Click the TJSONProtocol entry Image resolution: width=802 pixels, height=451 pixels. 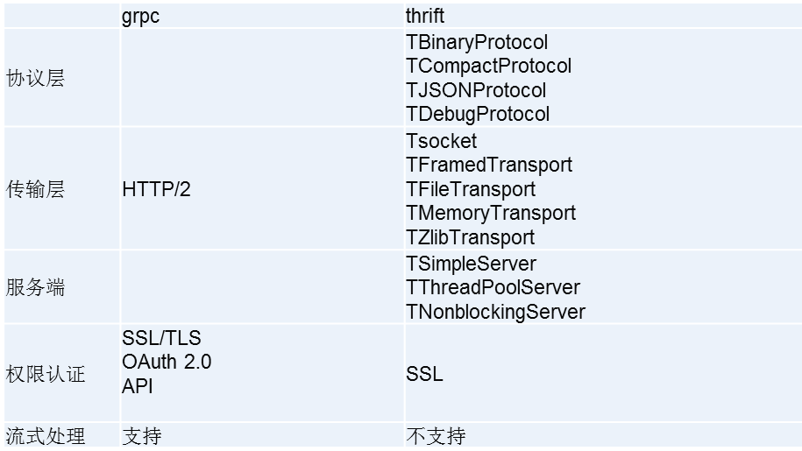point(476,90)
